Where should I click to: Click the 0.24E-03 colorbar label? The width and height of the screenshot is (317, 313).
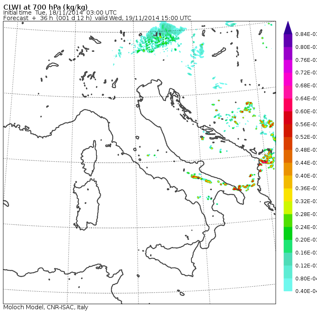tap(306, 227)
